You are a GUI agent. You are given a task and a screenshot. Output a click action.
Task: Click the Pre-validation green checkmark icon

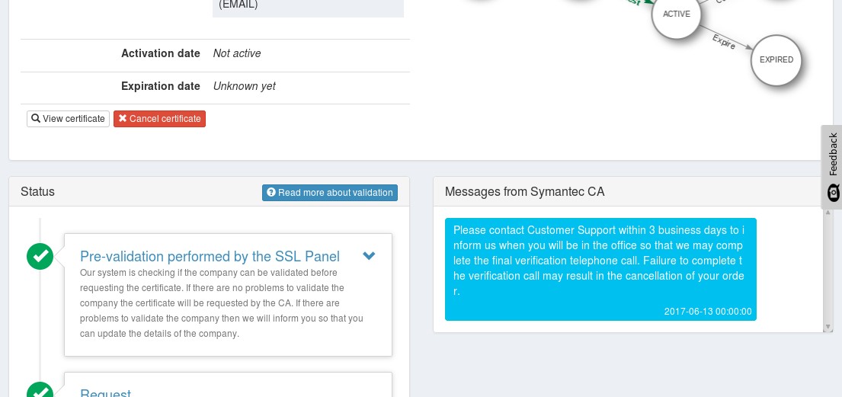pos(40,256)
